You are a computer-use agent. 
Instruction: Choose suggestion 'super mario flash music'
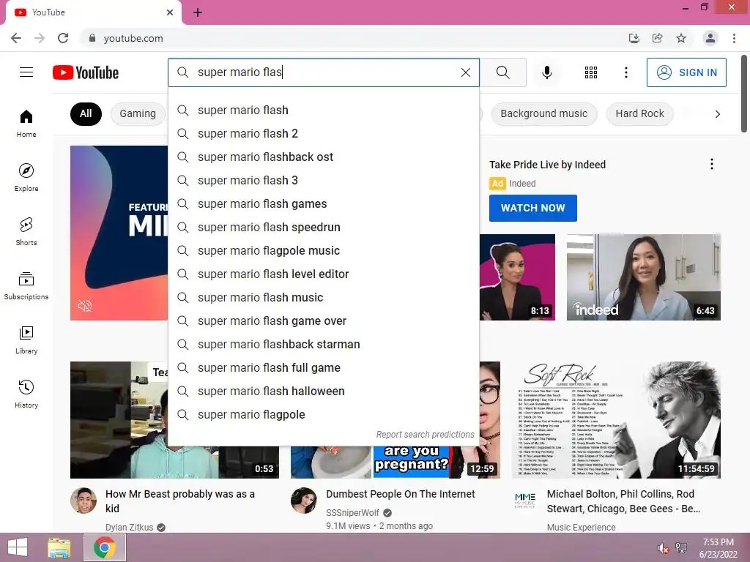[x=323, y=297]
